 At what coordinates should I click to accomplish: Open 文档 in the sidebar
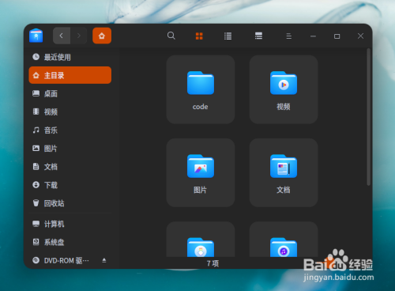tap(70, 167)
